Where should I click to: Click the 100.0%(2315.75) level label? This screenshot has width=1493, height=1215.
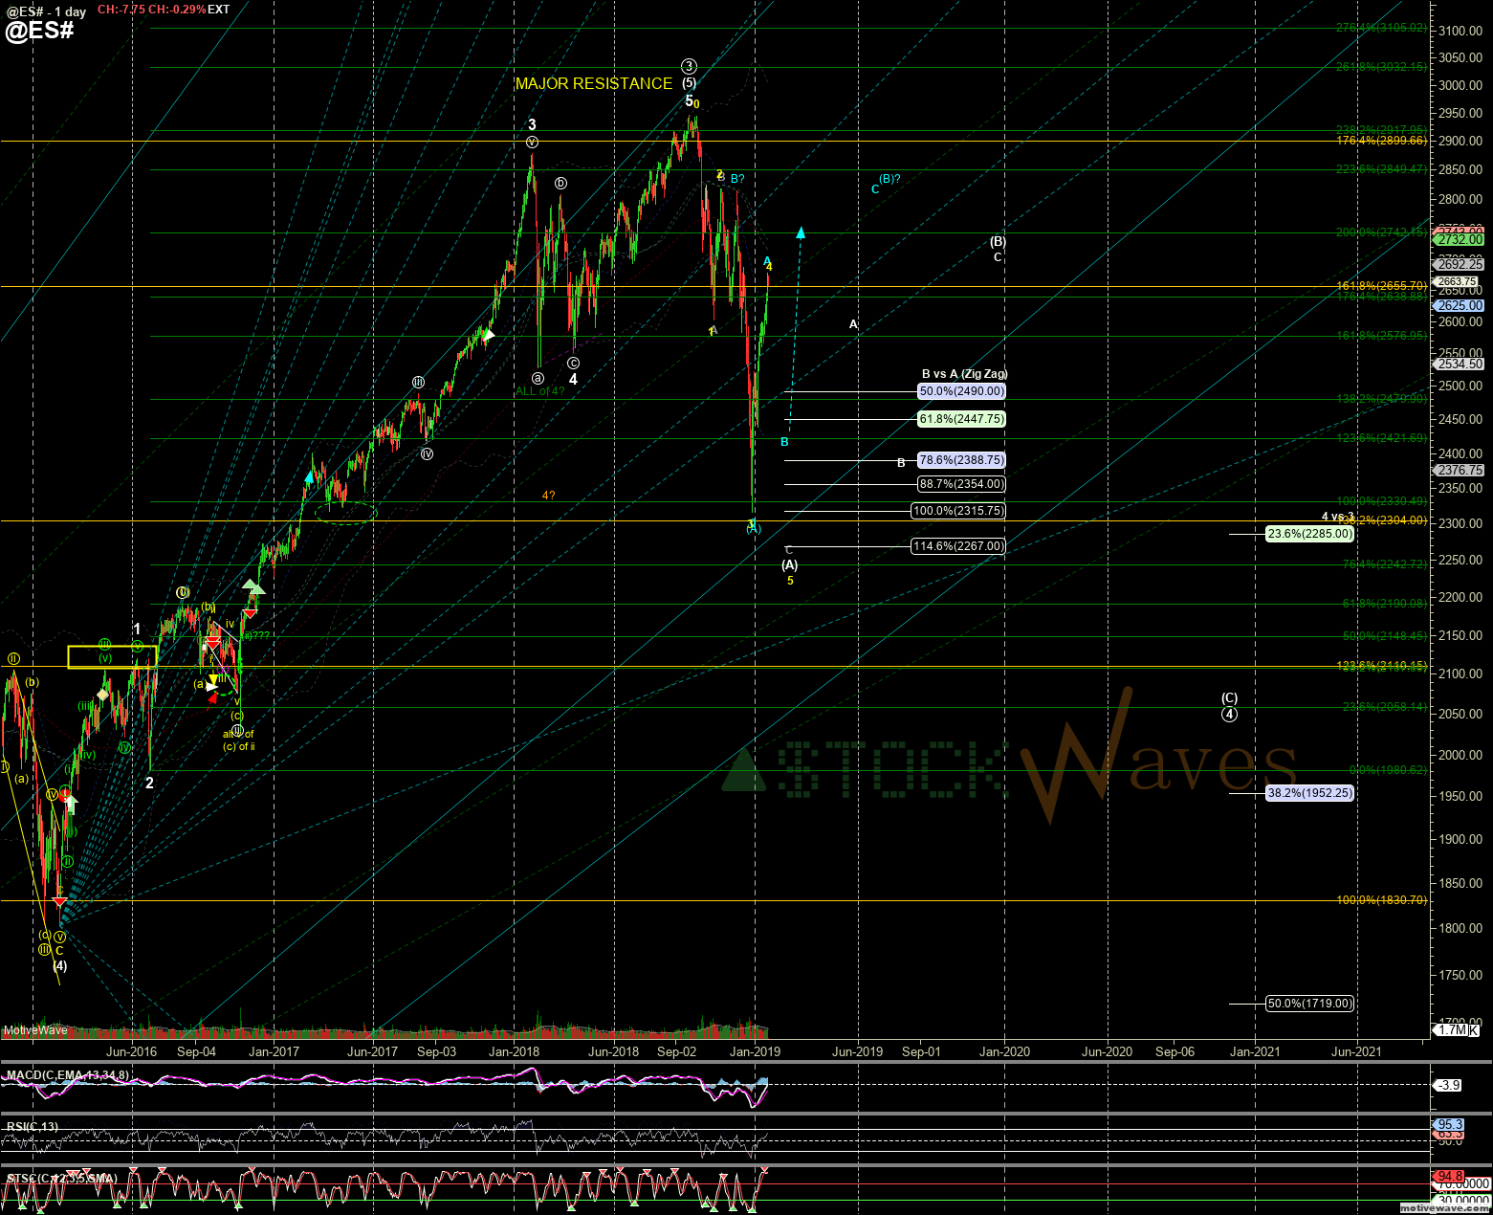(959, 511)
